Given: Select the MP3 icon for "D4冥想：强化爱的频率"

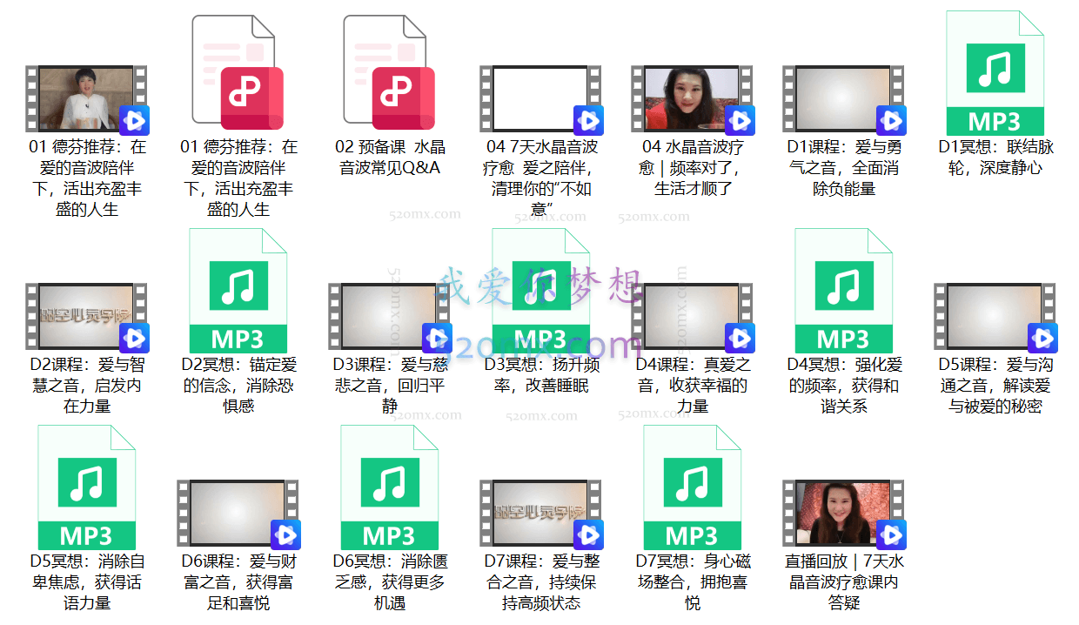Looking at the screenshot, I should point(843,288).
